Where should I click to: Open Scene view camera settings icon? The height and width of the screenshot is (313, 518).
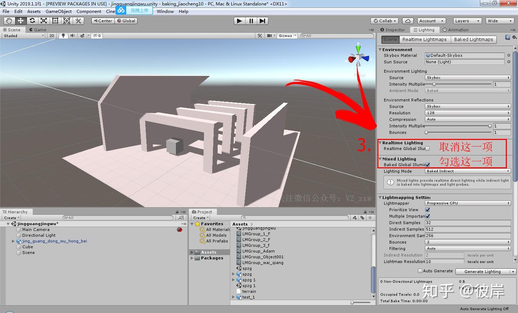[271, 36]
